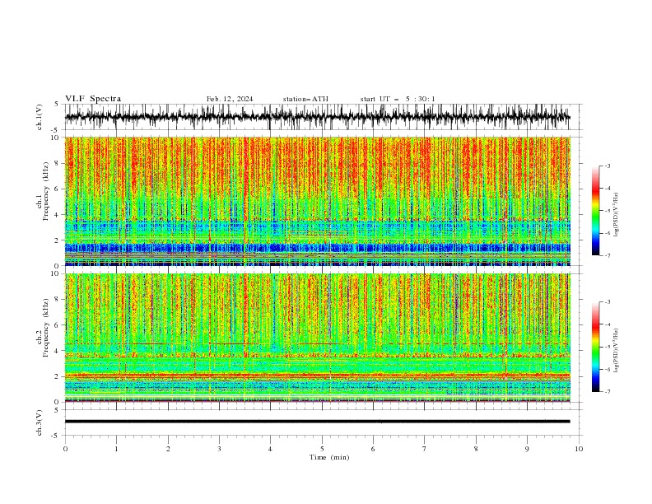
Task: Click the "8" kHz tick of ch.2 spectrogram
Action: pos(58,300)
